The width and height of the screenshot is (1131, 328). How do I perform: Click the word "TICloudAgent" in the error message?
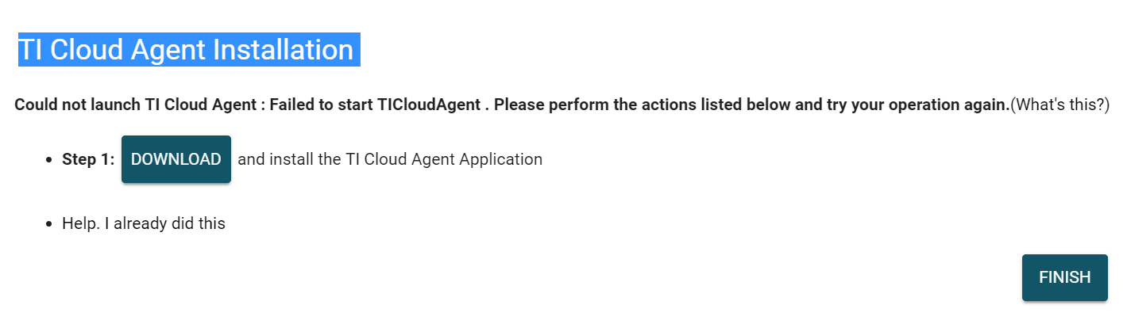click(x=430, y=105)
